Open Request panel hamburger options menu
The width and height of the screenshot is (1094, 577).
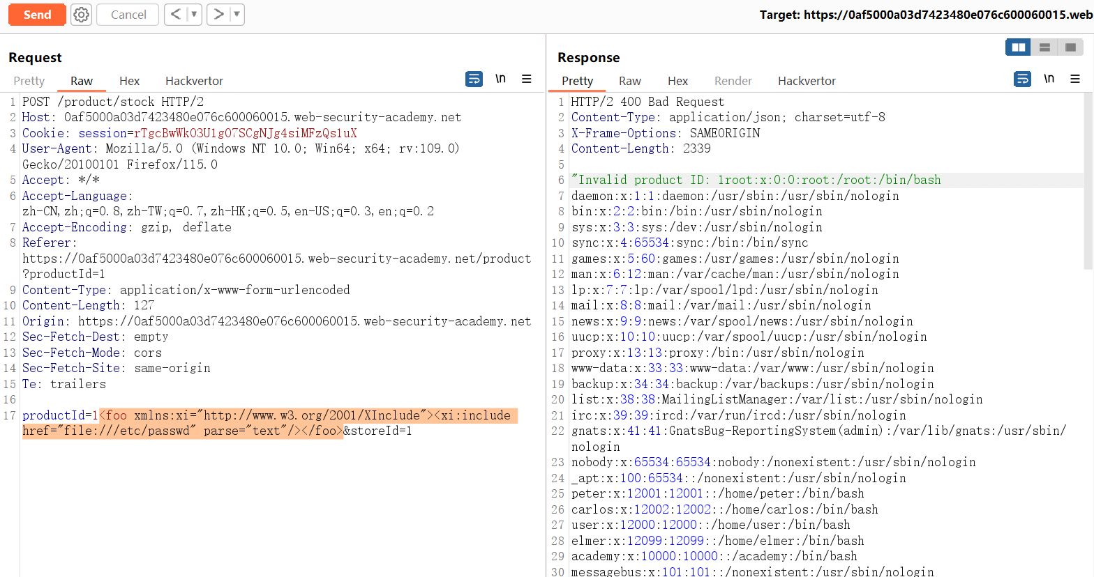click(x=527, y=79)
